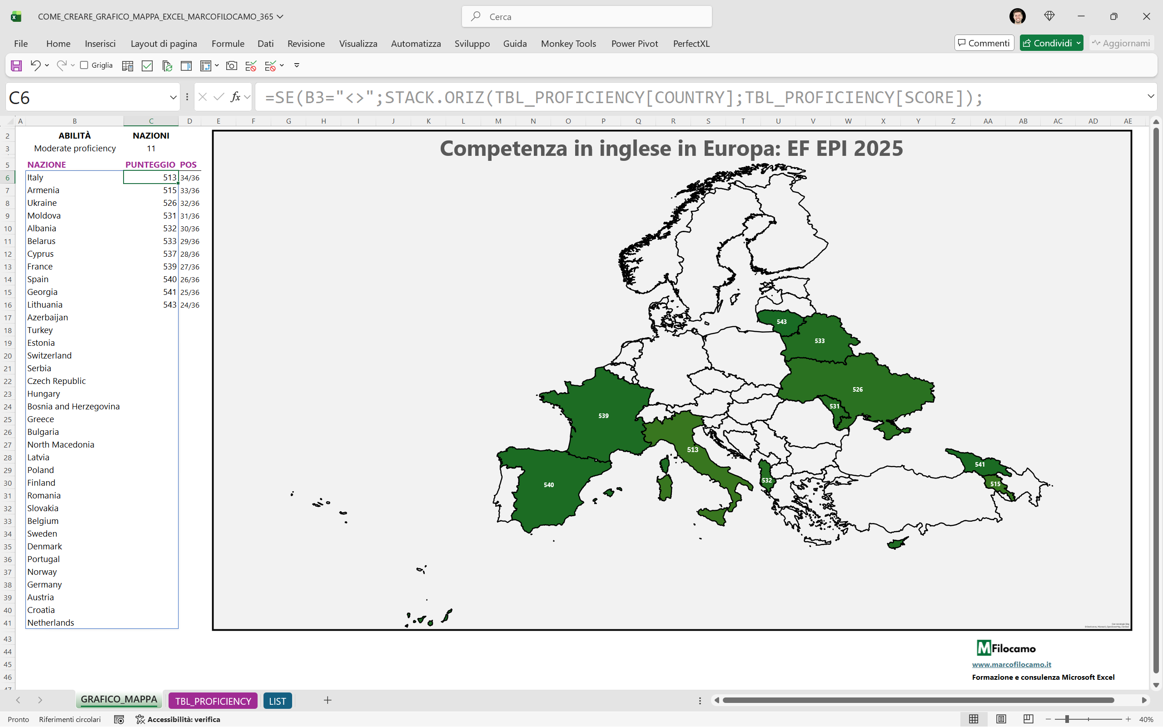The image size is (1163, 727).
Task: Switch to Page Layout view icon
Action: pos(1001,719)
